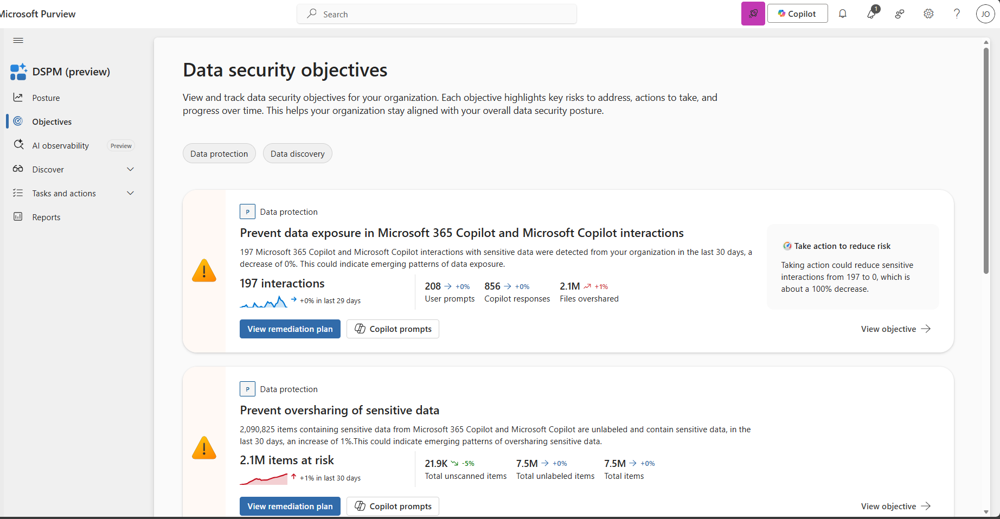
Task: Click the red items at risk sparkline chart
Action: click(x=264, y=479)
